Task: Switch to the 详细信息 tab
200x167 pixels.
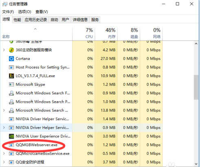Action: point(80,20)
